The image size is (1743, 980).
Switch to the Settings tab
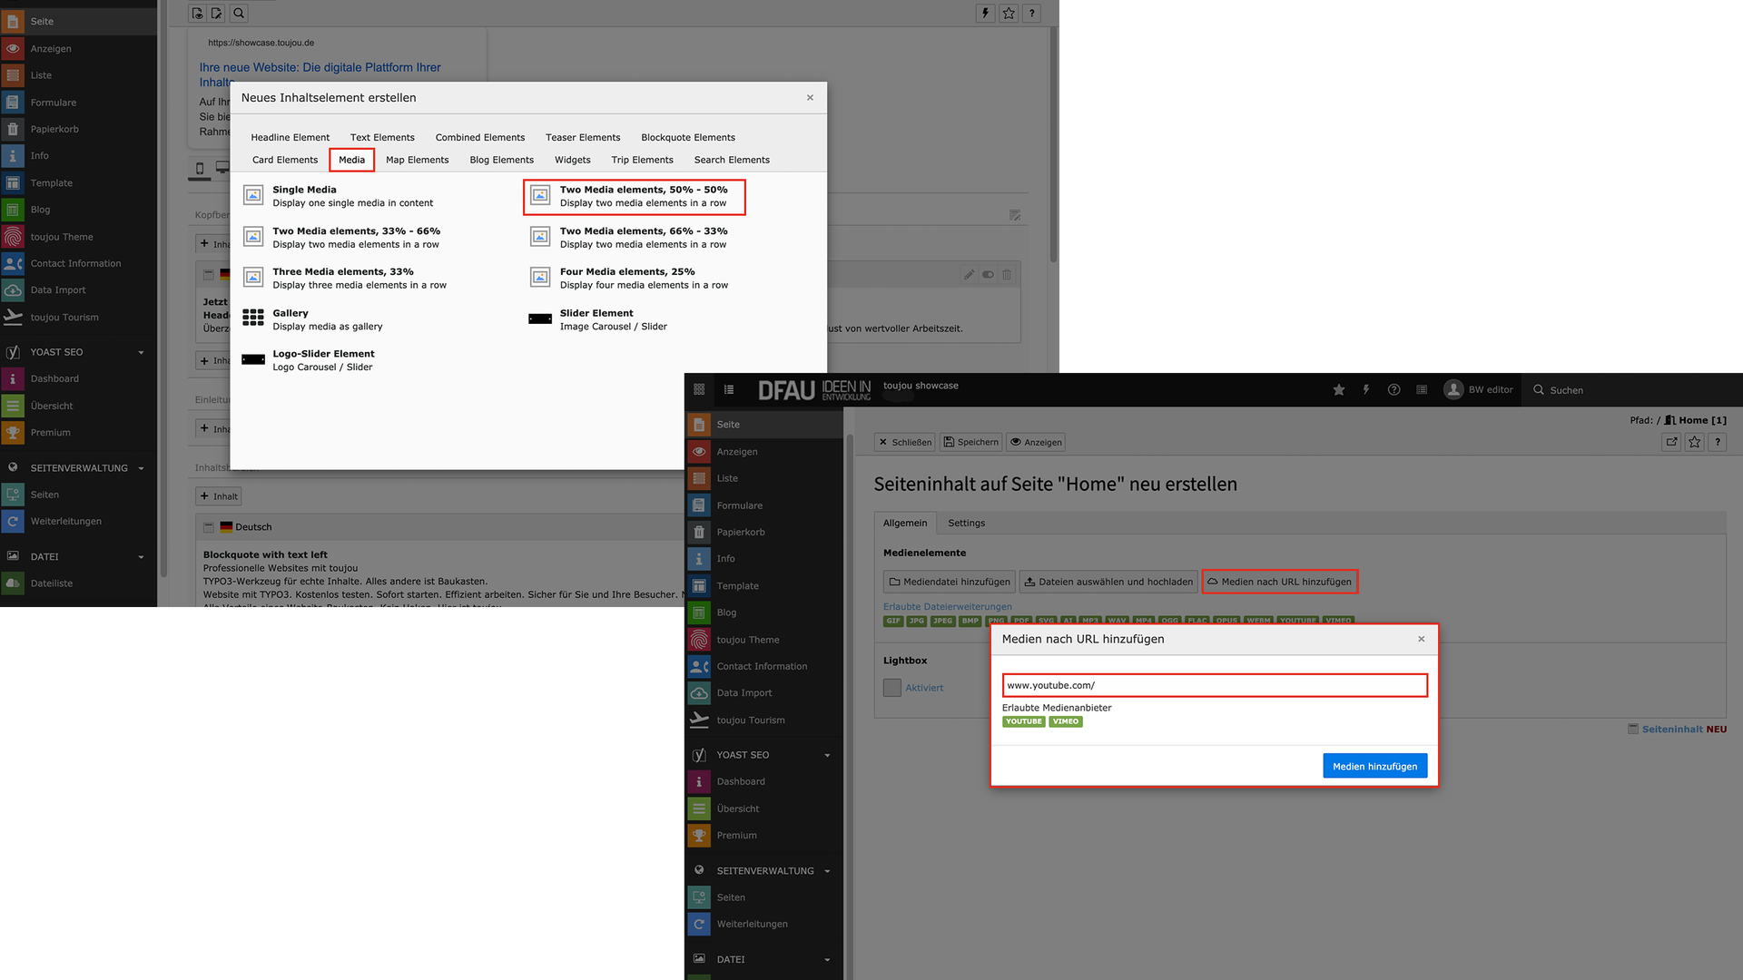pos(966,523)
